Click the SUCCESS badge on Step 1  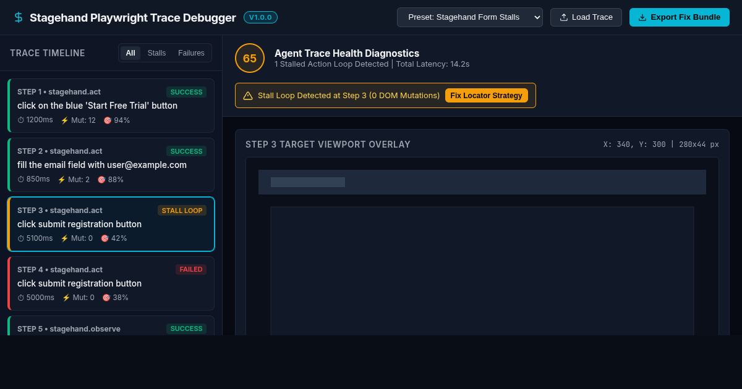tap(186, 92)
